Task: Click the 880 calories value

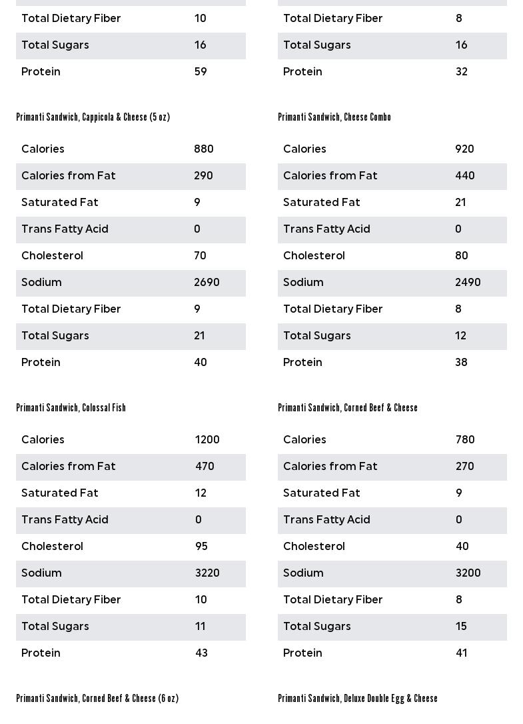Action: coord(203,149)
